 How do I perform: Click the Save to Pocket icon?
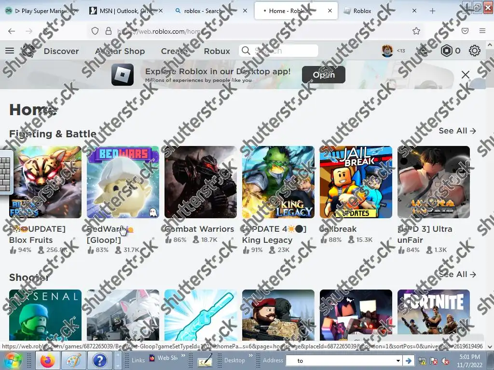(465, 31)
